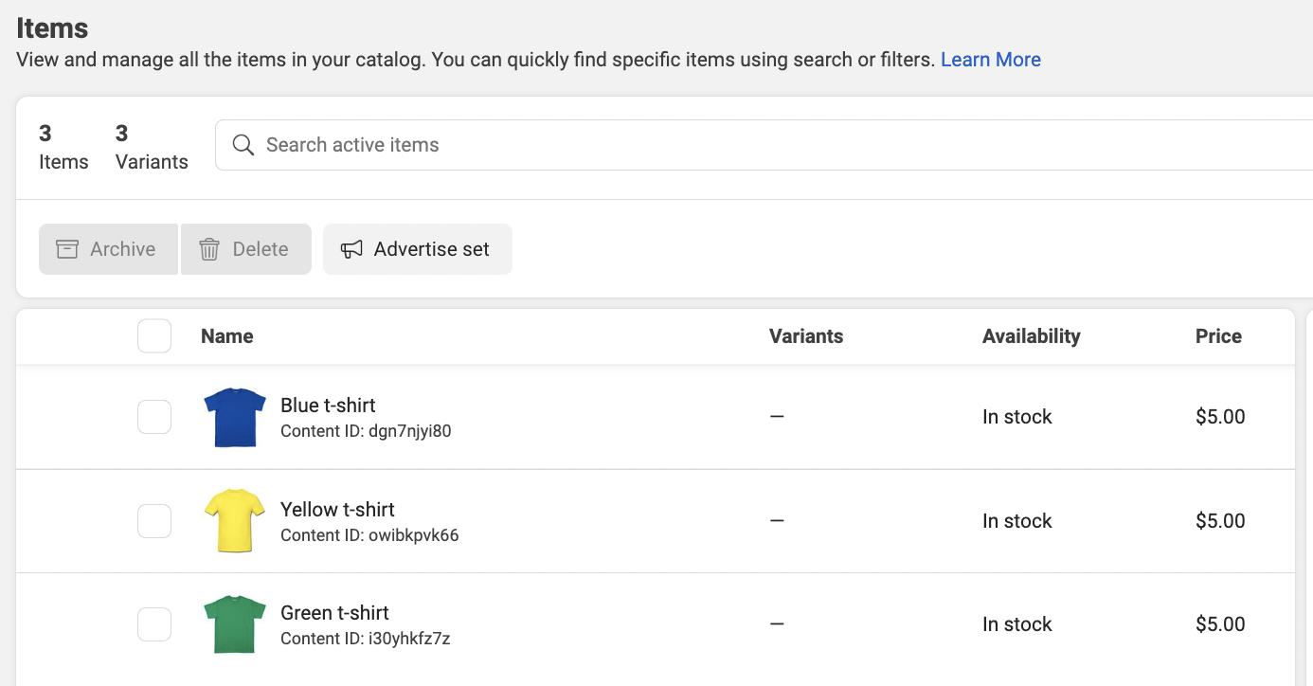Check the Blue t-shirt row checkbox
The image size is (1313, 686).
click(x=154, y=417)
